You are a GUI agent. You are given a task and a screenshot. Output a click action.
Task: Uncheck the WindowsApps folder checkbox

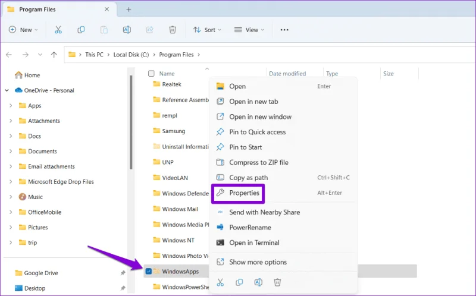coord(148,271)
